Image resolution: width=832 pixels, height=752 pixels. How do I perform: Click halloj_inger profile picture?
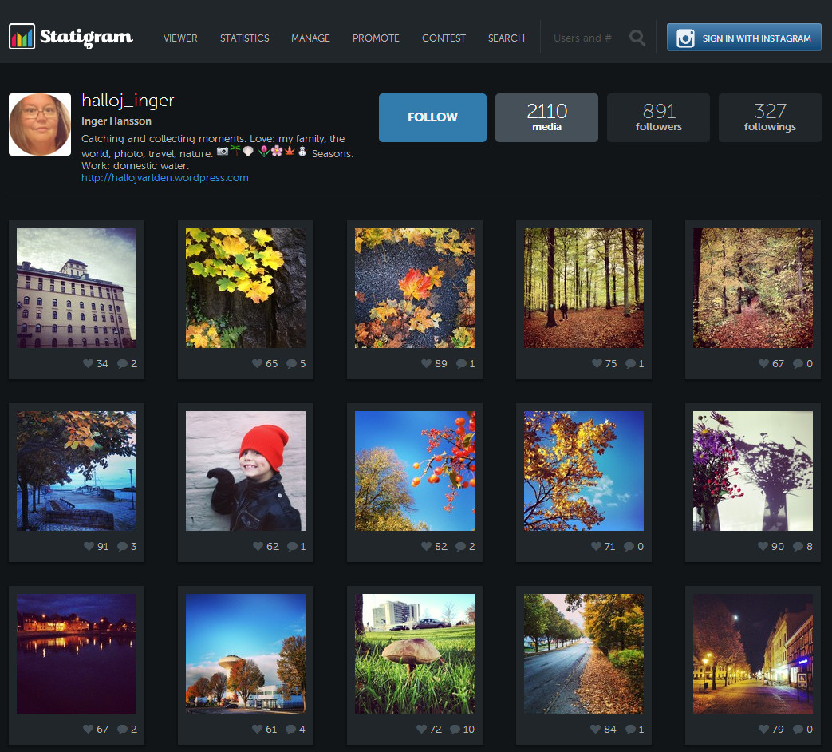[x=40, y=125]
